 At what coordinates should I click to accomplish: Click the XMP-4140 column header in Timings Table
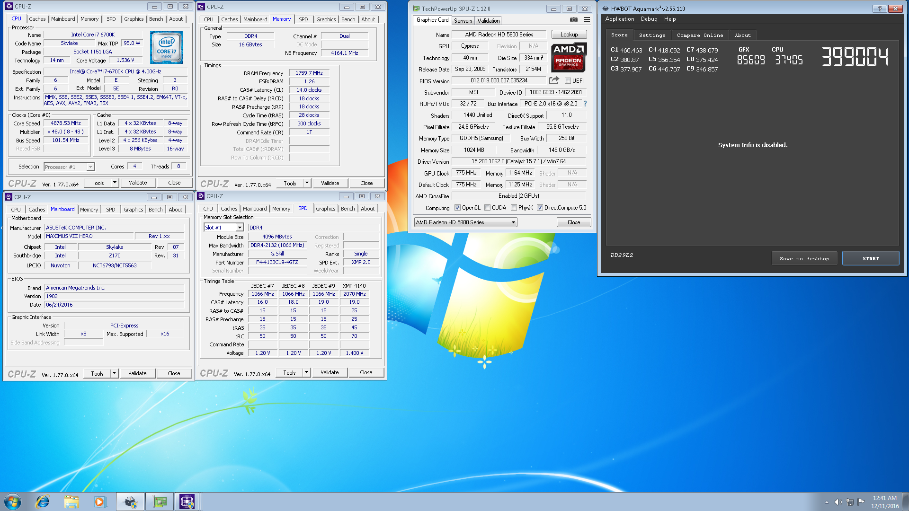[354, 286]
